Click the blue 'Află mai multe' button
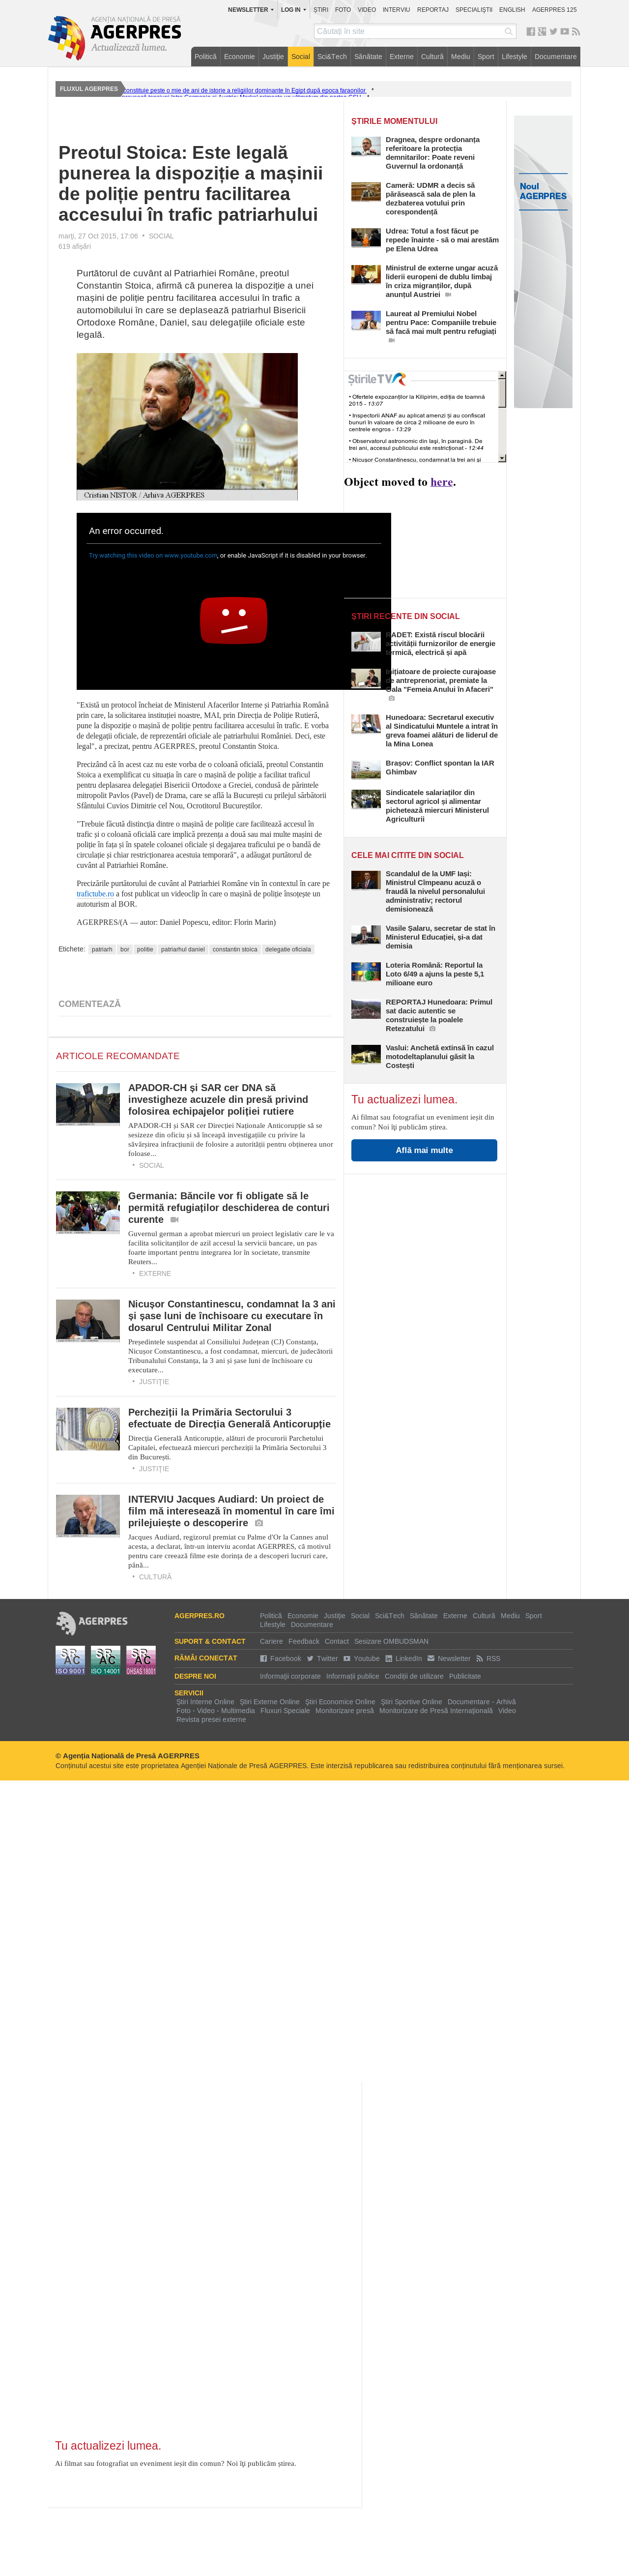Screen dimensions: 629x2576 (424, 1150)
